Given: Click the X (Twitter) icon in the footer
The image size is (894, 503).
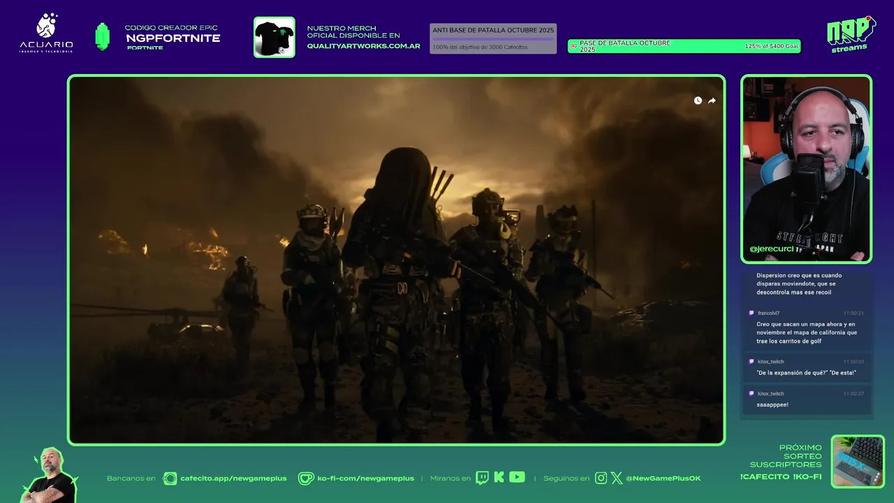Looking at the screenshot, I should point(617,479).
